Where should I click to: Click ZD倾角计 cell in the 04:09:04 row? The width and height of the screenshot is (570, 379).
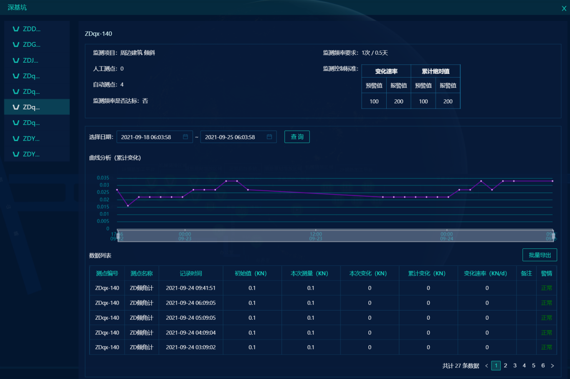point(142,333)
